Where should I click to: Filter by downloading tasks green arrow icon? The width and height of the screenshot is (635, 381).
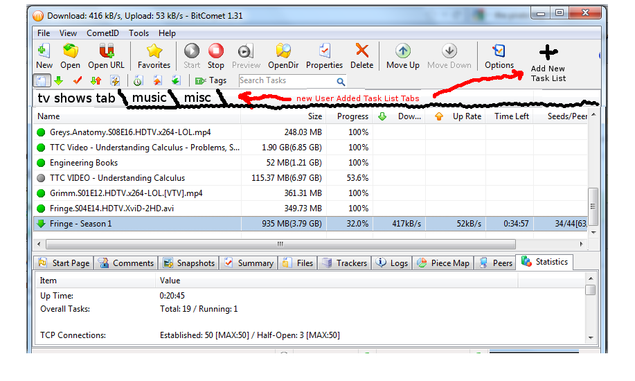[x=59, y=80]
